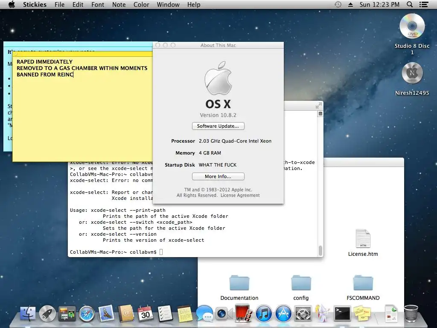Open the Color menu
The image size is (437, 328).
(141, 4)
